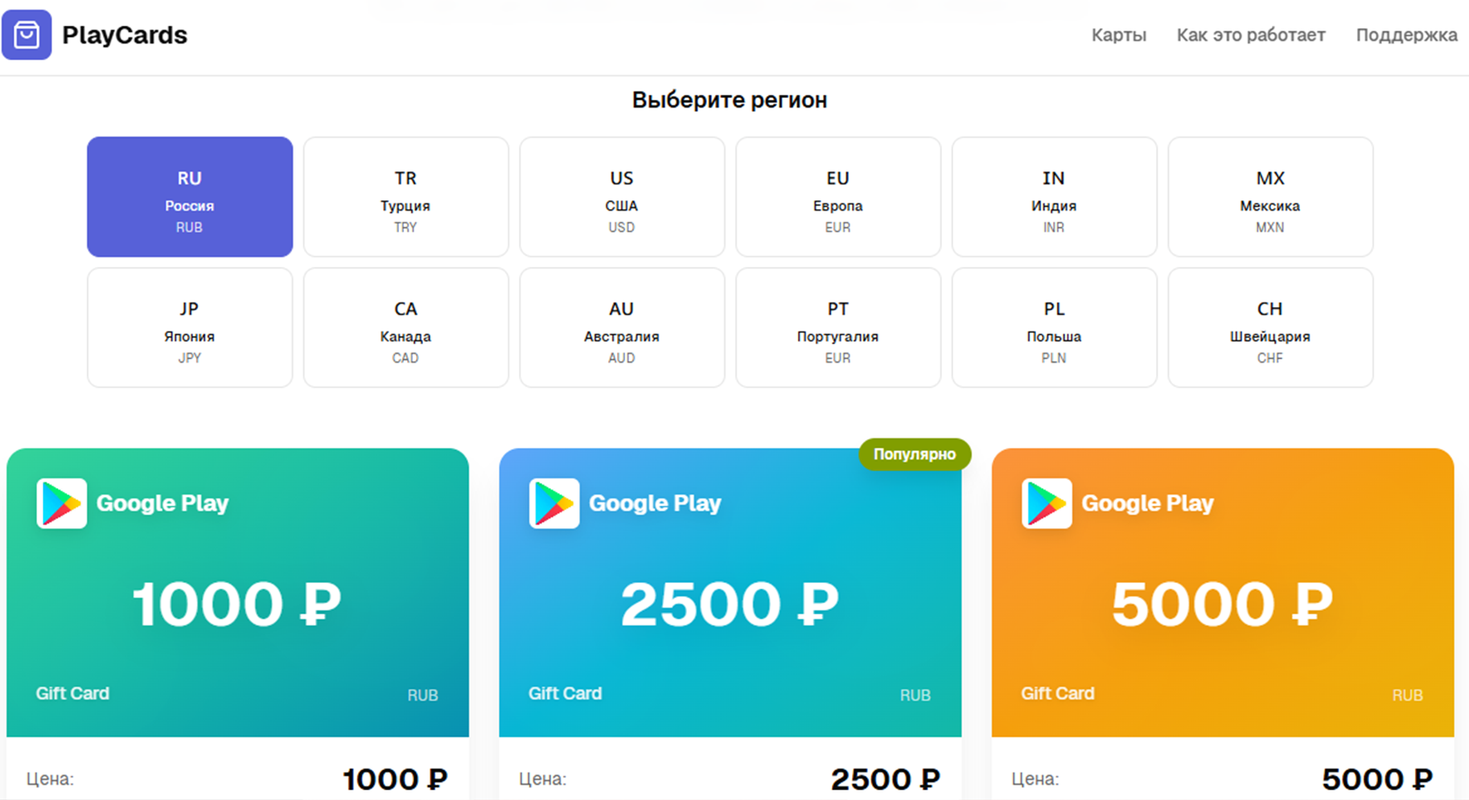
Task: Open the 5000 ₽ orange gift card
Action: [x=1222, y=603]
